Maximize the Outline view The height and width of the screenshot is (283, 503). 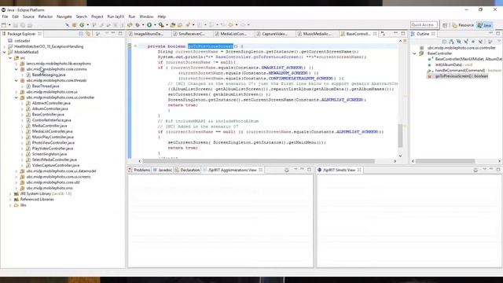(497, 33)
